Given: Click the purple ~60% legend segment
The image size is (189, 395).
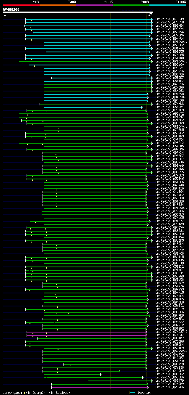Looking at the screenshot, I should click(94, 5).
